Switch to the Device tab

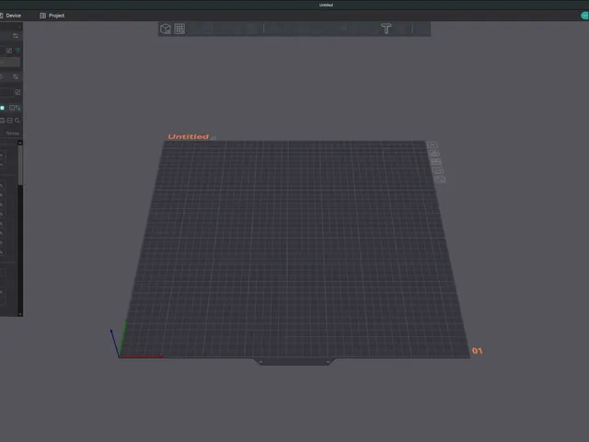[x=10, y=16]
